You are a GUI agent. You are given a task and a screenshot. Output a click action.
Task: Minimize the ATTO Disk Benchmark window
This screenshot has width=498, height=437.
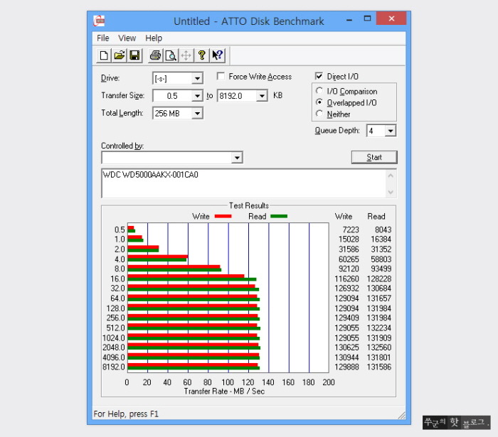click(x=349, y=20)
